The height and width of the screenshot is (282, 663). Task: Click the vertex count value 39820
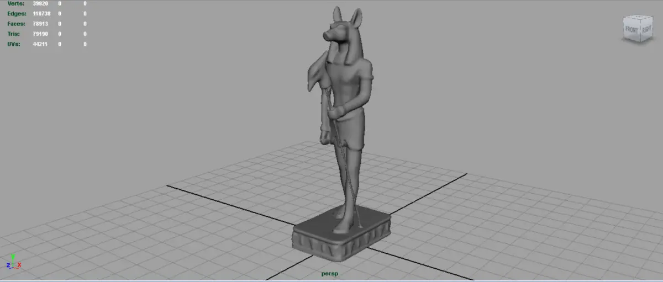pos(41,3)
